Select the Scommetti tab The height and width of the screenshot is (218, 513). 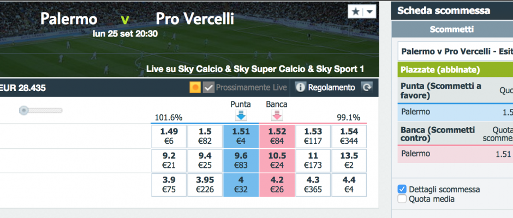coord(452,29)
